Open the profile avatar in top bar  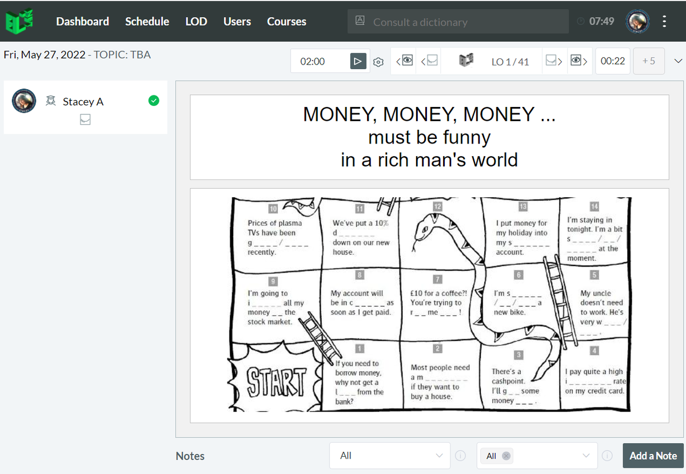[638, 21]
